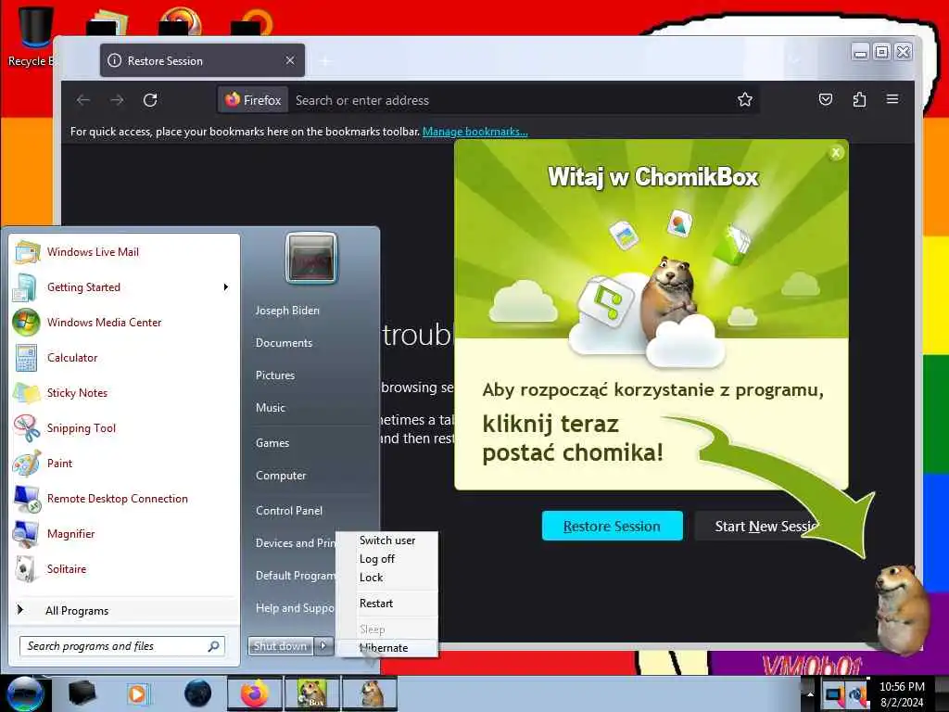
Task: Go back in Firefox
Action: (x=82, y=100)
